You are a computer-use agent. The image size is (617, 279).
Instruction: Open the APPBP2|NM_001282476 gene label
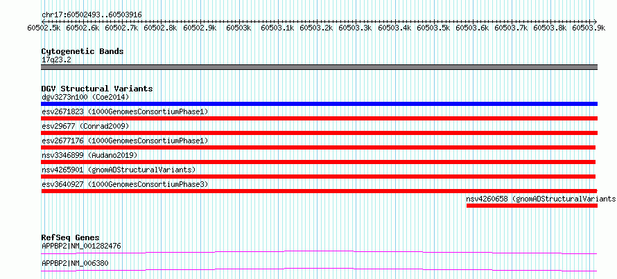(81, 246)
